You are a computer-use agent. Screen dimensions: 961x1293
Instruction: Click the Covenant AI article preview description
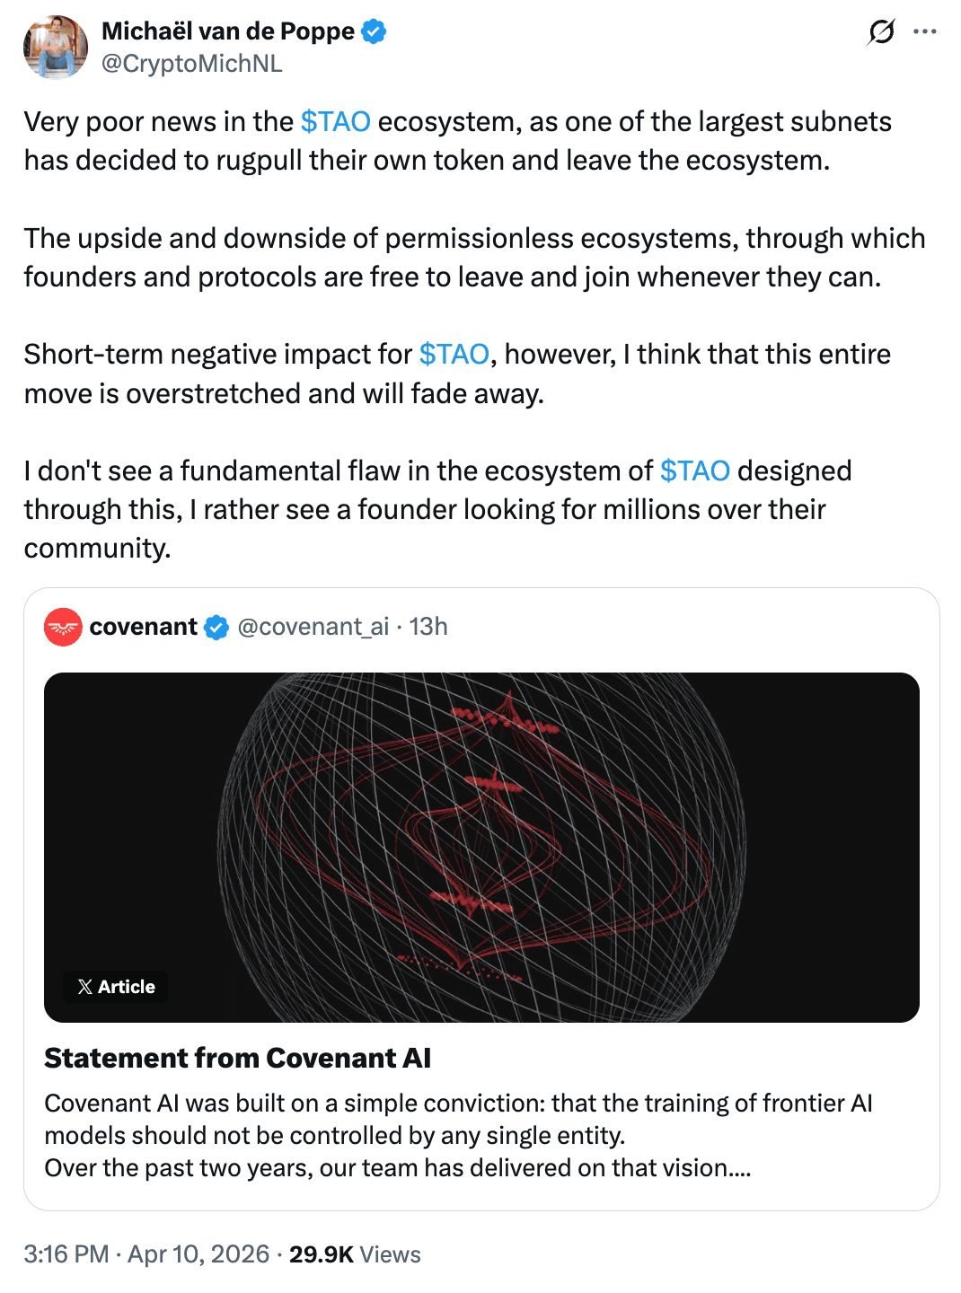[x=458, y=1135]
